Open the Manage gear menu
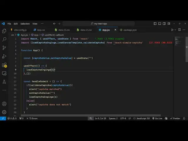188x141 pixels. [x=4, y=112]
